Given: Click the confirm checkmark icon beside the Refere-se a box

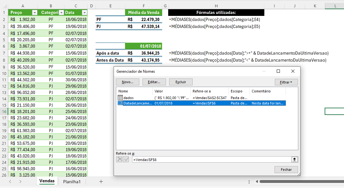Looking at the screenshot, I should click(126, 159).
